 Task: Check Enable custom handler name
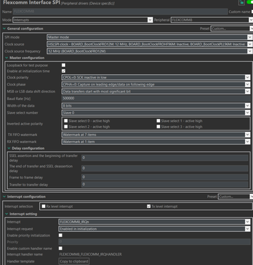click(60, 248)
